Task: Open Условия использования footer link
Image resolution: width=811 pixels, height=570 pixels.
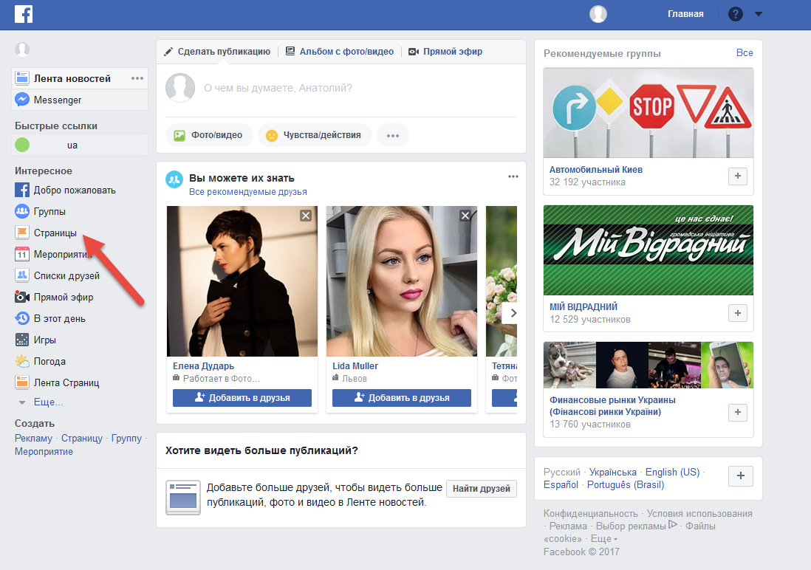Action: pos(699,514)
